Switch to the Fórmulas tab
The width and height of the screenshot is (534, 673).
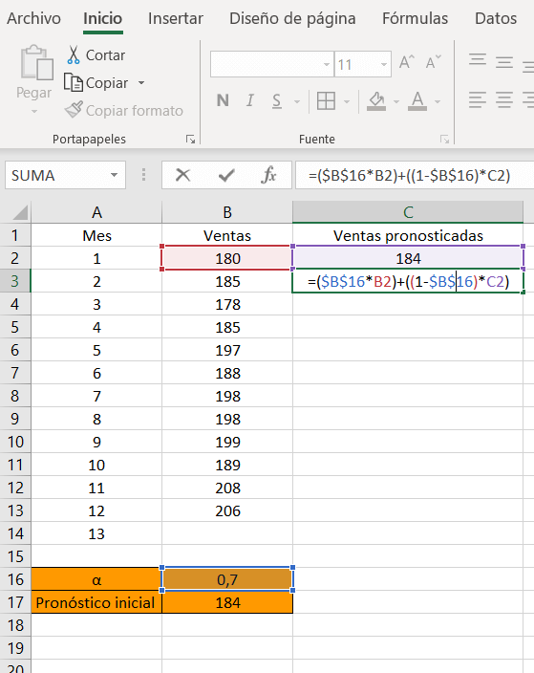(x=415, y=18)
